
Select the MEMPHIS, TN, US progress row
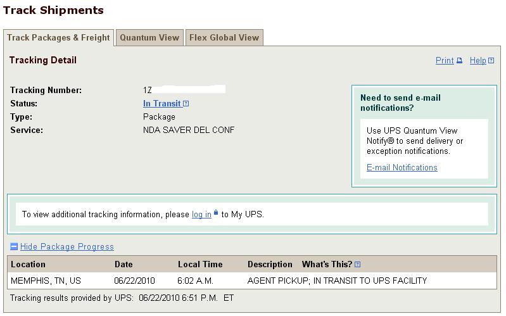click(251, 281)
